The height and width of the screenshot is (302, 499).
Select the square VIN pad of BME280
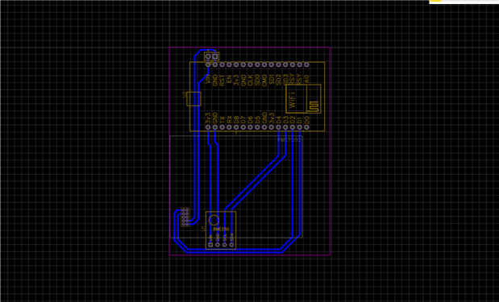pos(210,245)
